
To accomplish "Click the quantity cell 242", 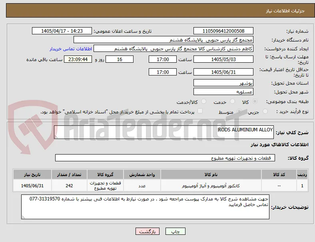I will pyautogui.click(x=69, y=186).
